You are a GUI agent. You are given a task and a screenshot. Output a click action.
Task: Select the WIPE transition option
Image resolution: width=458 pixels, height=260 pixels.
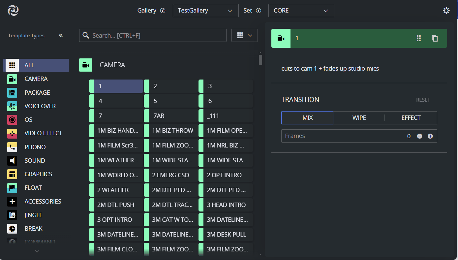point(359,118)
